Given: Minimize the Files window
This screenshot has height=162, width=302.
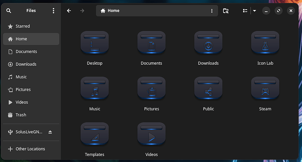Looking at the screenshot, I should [x=266, y=11].
